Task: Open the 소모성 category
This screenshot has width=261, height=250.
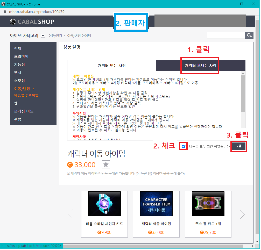Action: 19,81
